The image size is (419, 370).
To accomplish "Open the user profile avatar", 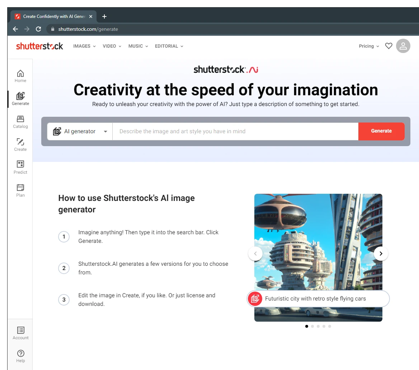I will (403, 46).
